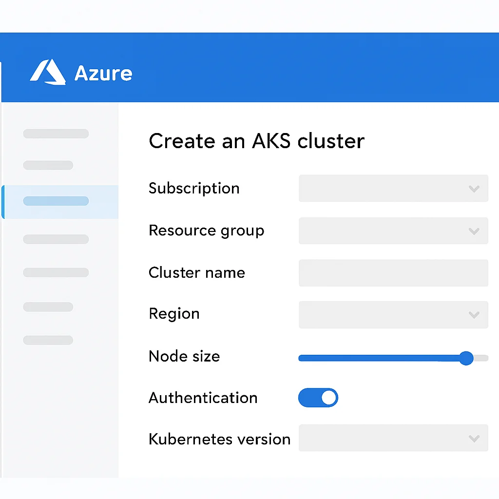This screenshot has width=499, height=499.
Task: Open the Subscription dropdown
Action: point(393,188)
